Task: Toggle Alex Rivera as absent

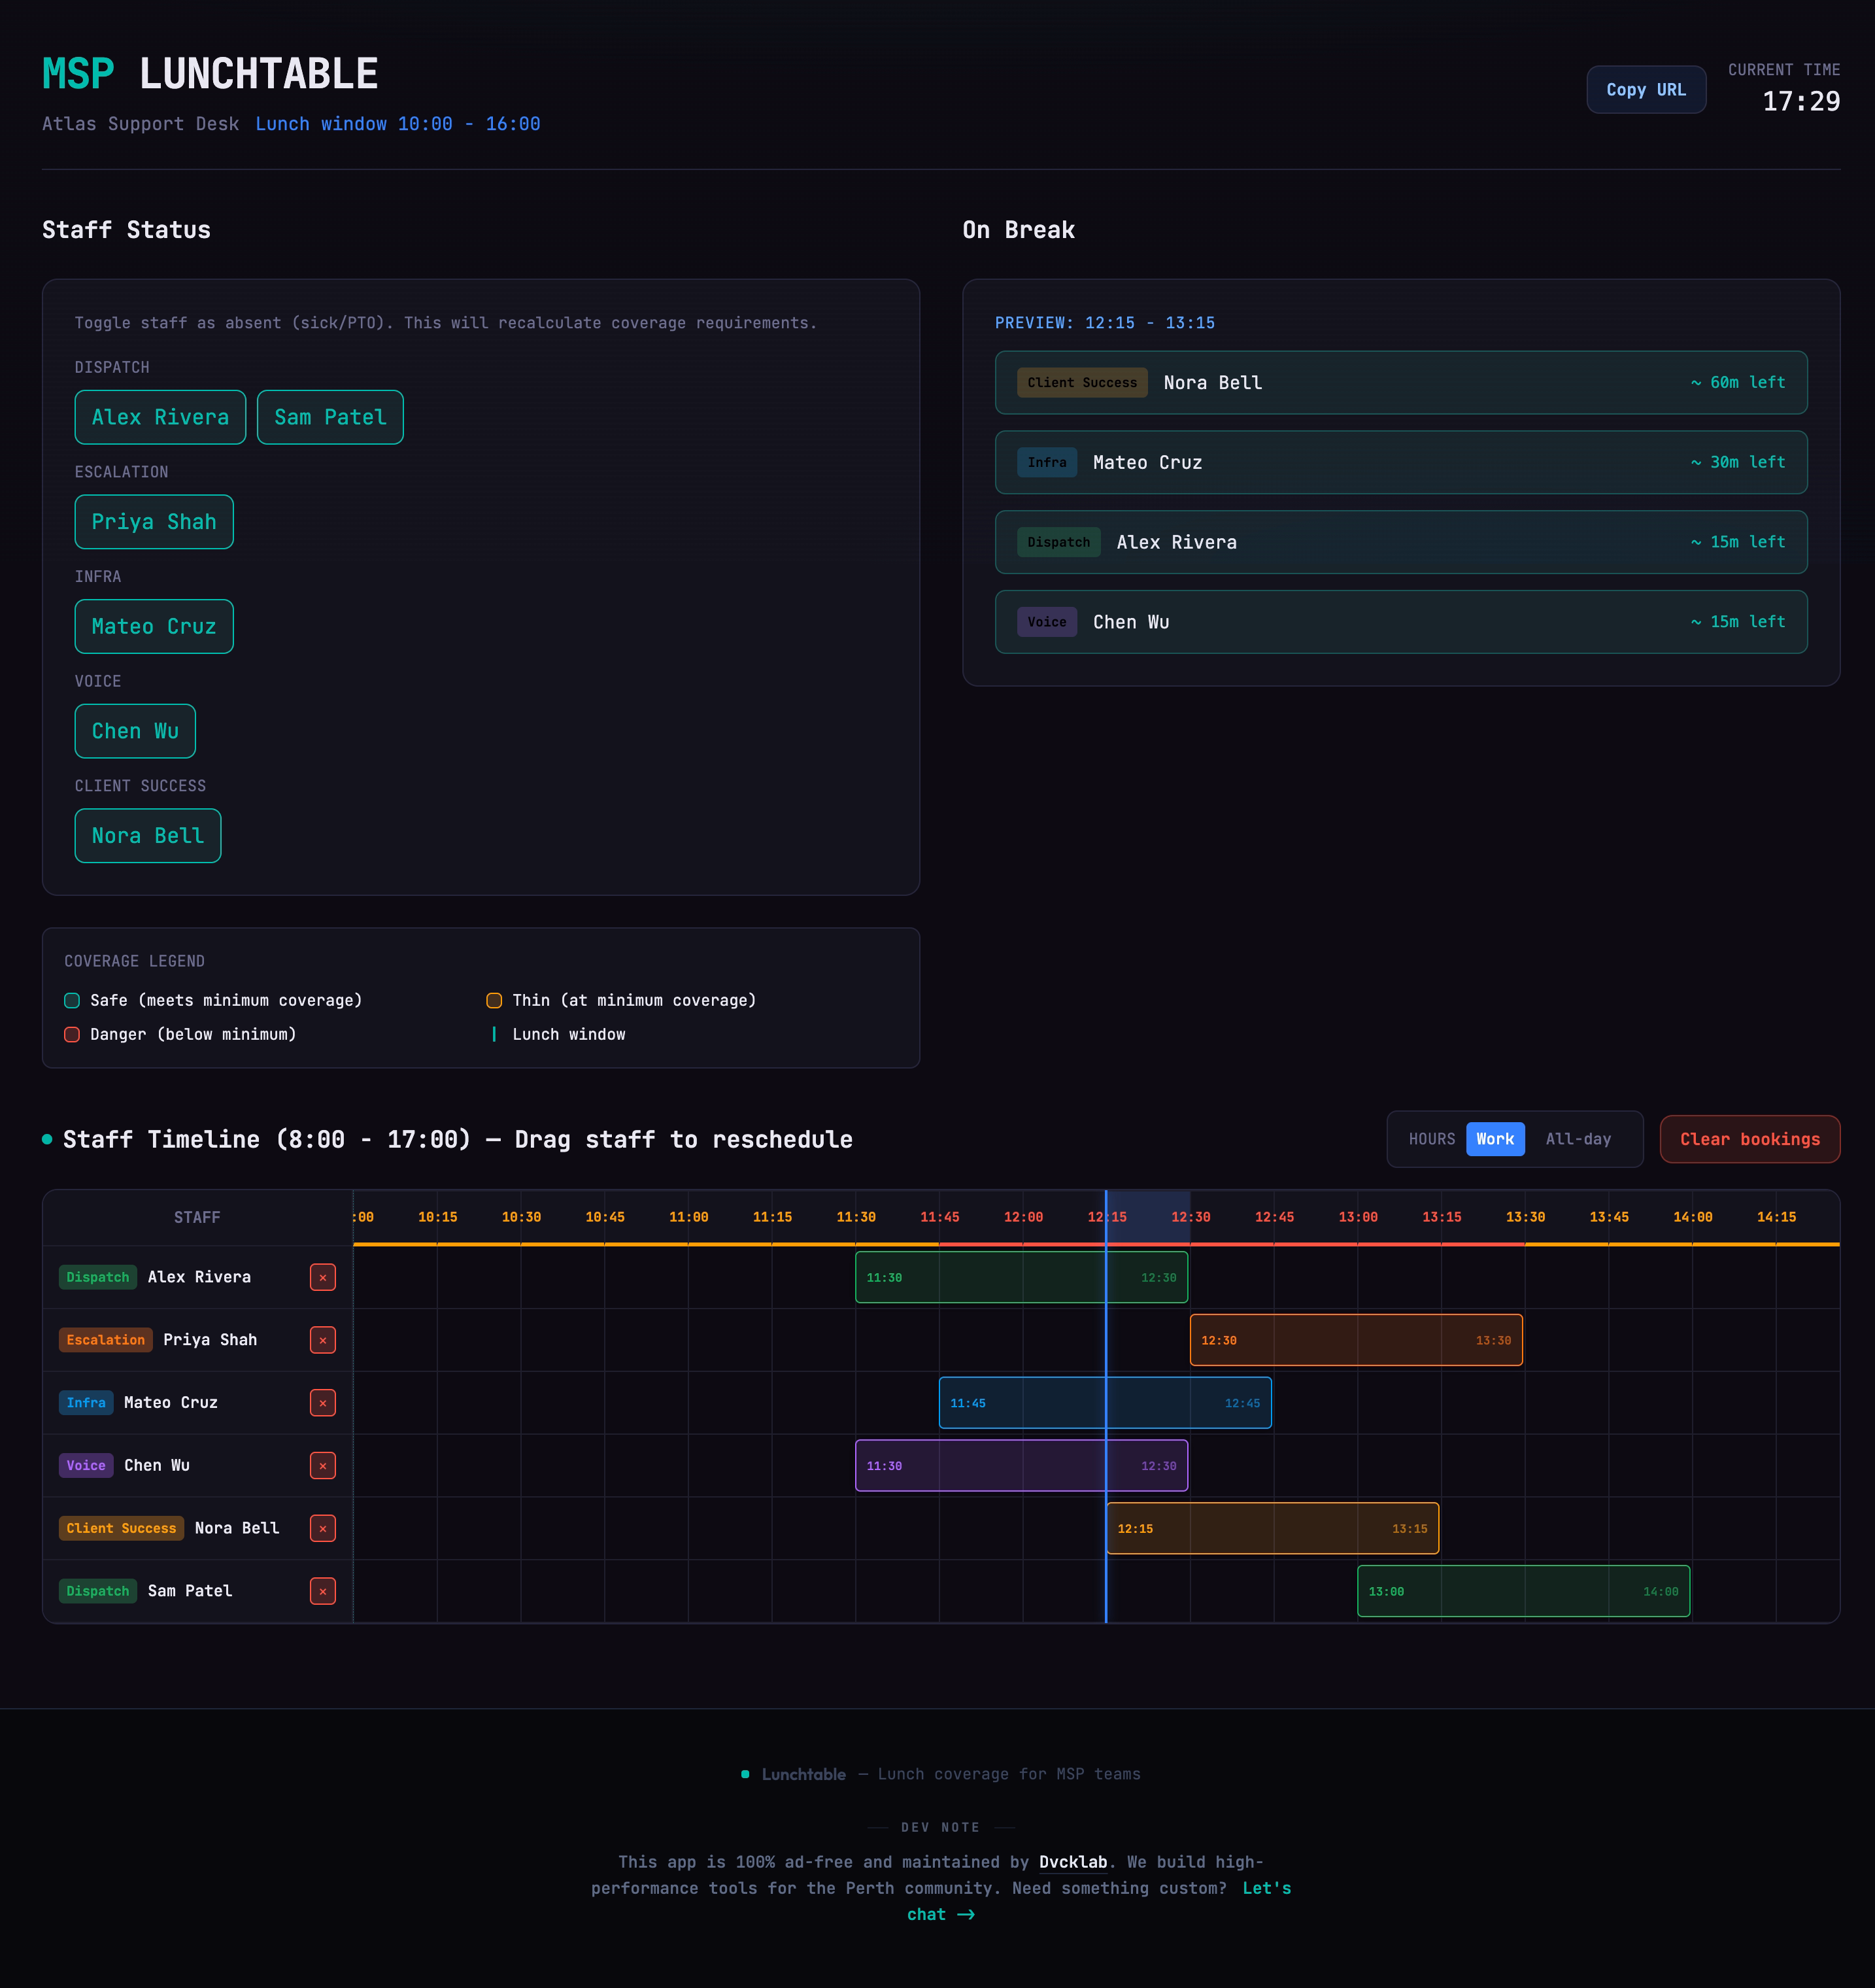Action: (x=160, y=417)
